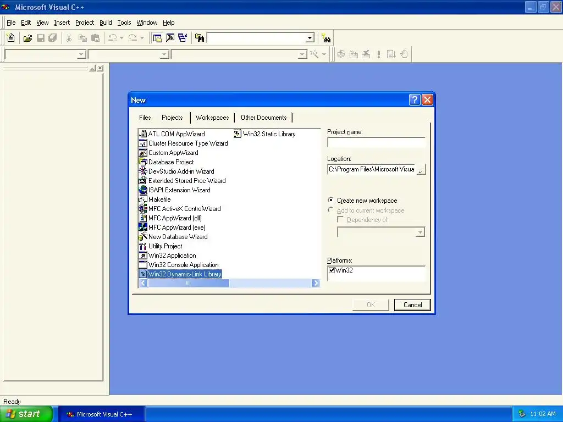Switch to the Files tab
The height and width of the screenshot is (422, 563).
[145, 118]
